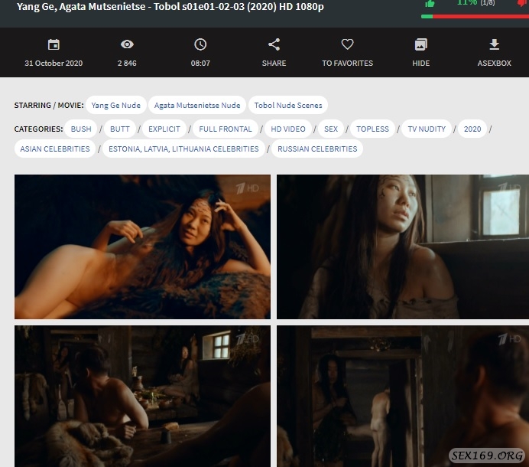Click the Yang Ge starring tag
Viewport: 529px width, 467px height.
[x=115, y=105]
